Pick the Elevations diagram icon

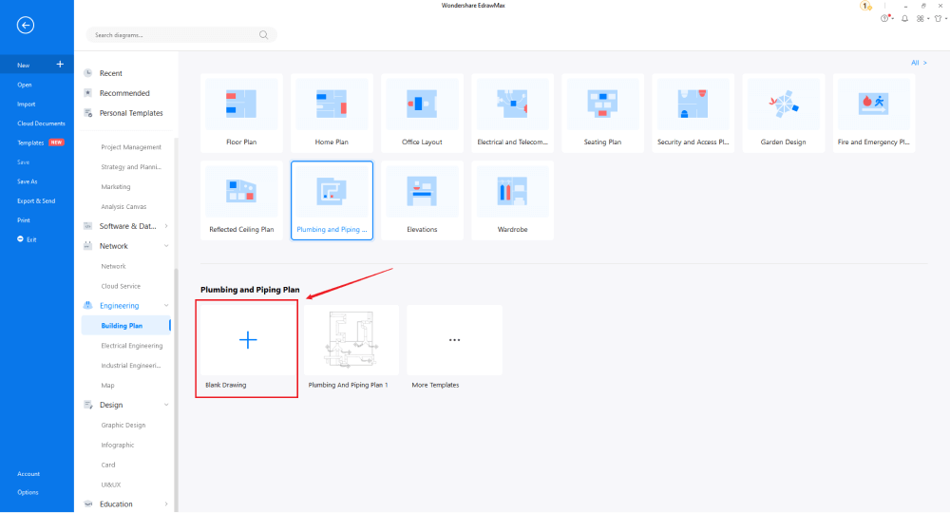pyautogui.click(x=421, y=191)
